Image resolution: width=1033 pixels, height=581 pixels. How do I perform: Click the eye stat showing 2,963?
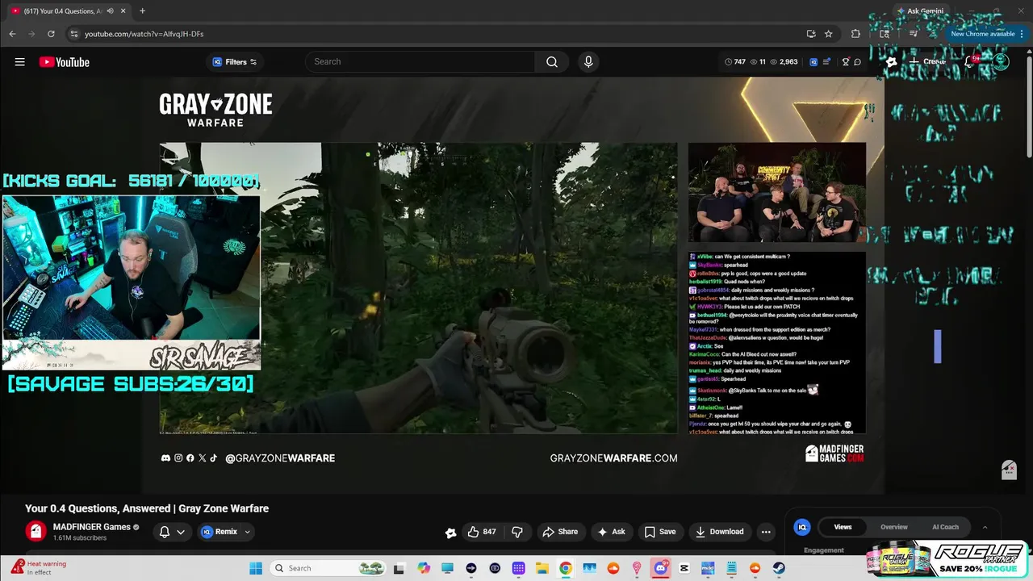coord(784,62)
